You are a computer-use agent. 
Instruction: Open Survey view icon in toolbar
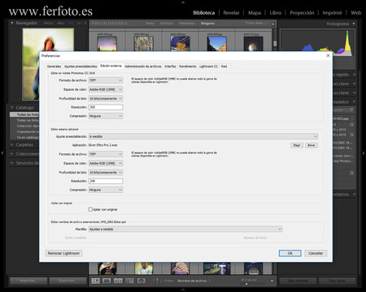tap(129, 281)
